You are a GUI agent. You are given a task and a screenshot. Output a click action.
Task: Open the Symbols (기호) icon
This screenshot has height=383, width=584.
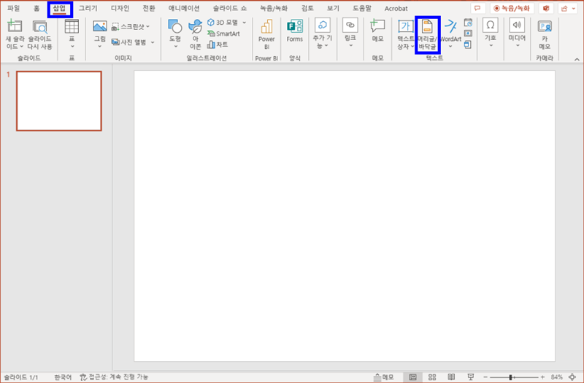pos(491,26)
